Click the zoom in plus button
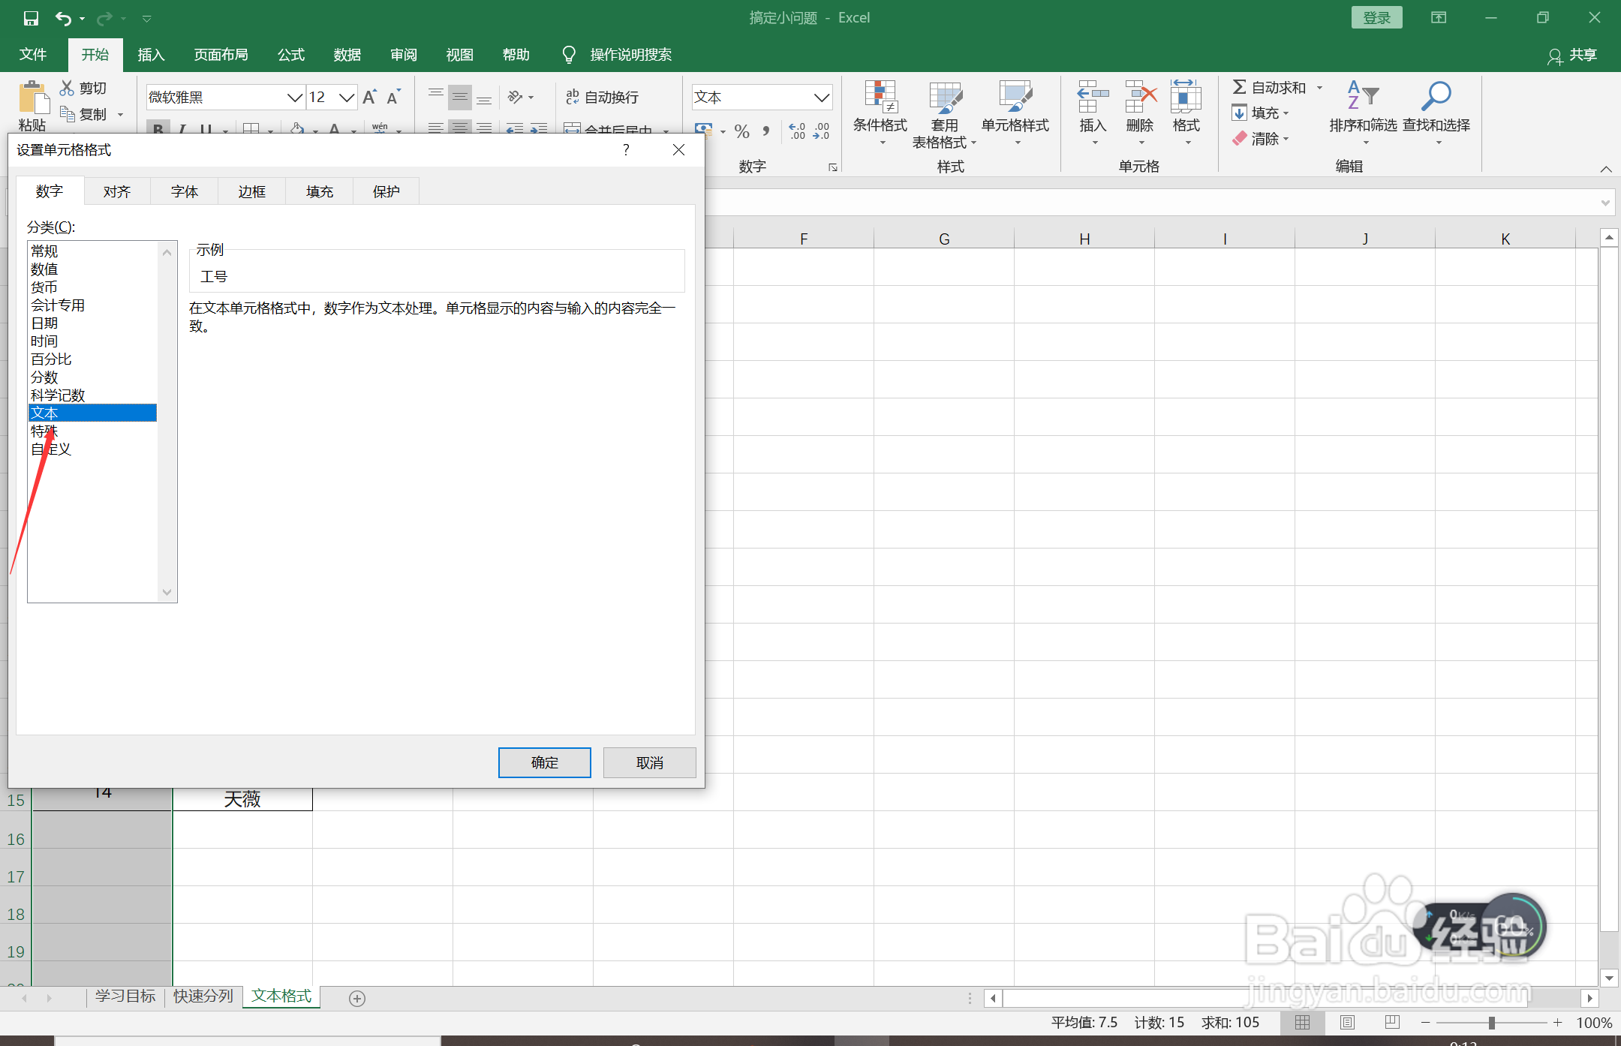The image size is (1621, 1046). [x=1557, y=1023]
